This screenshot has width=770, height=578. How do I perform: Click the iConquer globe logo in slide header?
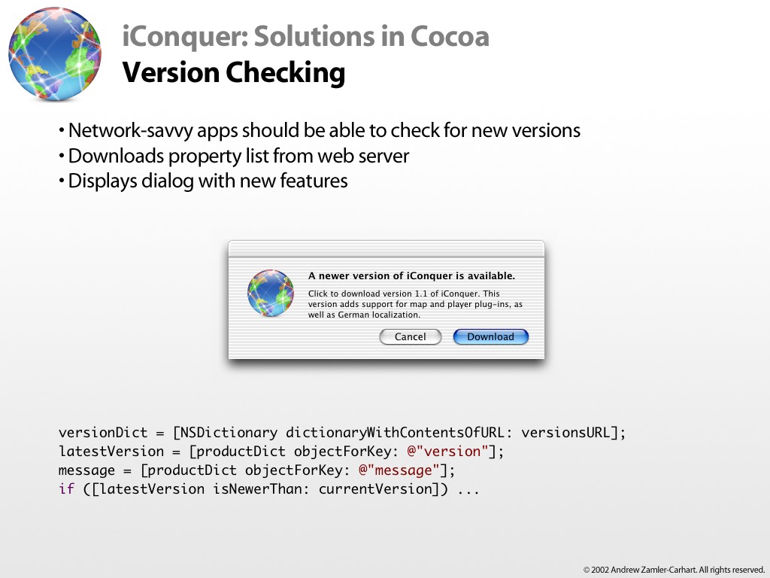click(x=54, y=54)
